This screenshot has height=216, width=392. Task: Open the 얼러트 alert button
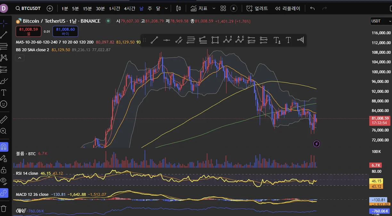coord(257,8)
